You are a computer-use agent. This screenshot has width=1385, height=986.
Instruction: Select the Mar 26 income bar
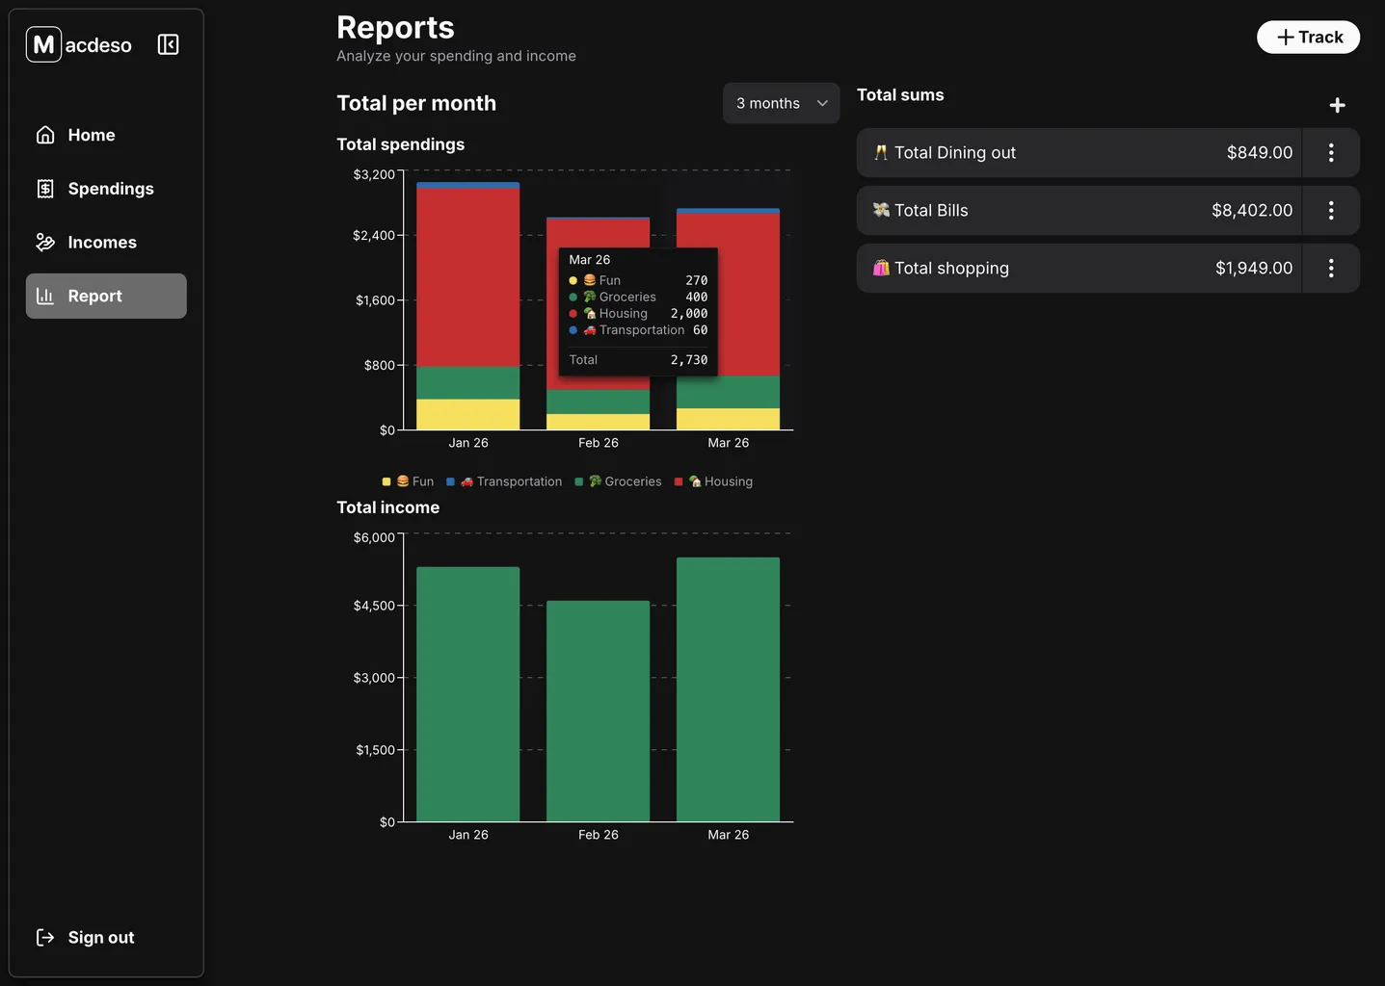click(728, 688)
